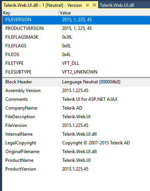Select the FILEVERSION row

click(76, 20)
